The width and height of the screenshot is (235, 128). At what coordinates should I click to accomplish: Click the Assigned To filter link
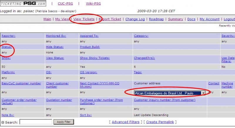[x=89, y=36]
